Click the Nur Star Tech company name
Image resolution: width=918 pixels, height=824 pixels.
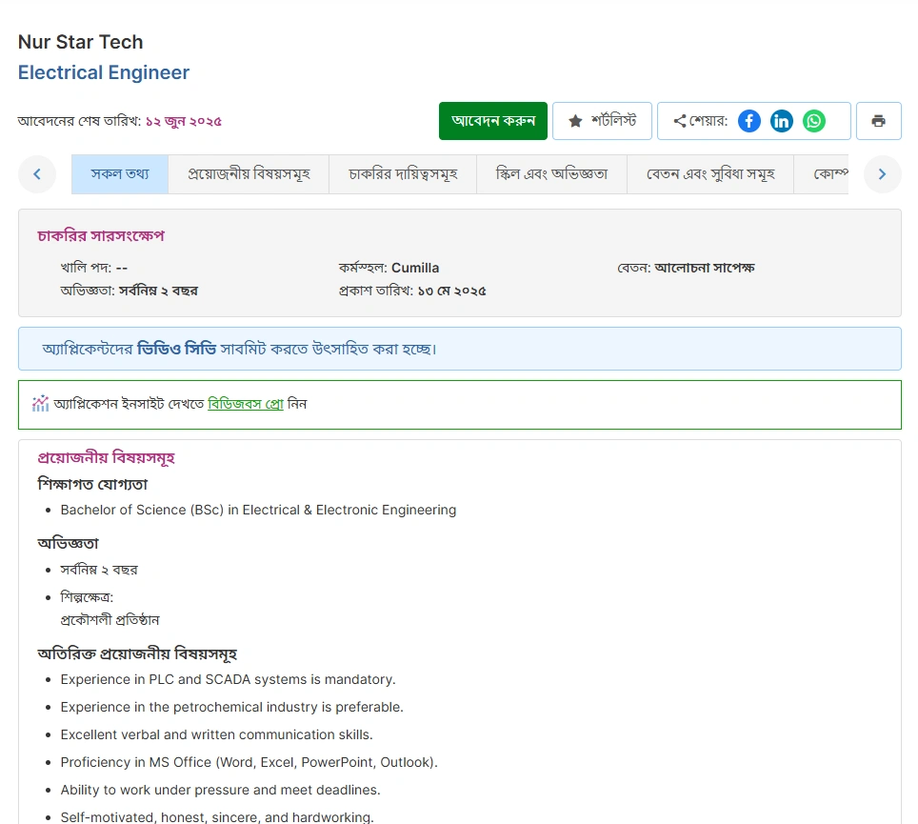click(81, 42)
